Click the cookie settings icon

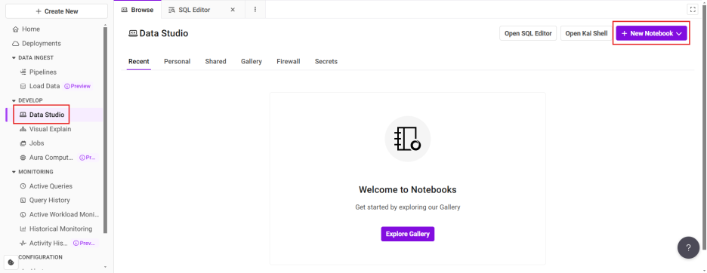coord(11,262)
